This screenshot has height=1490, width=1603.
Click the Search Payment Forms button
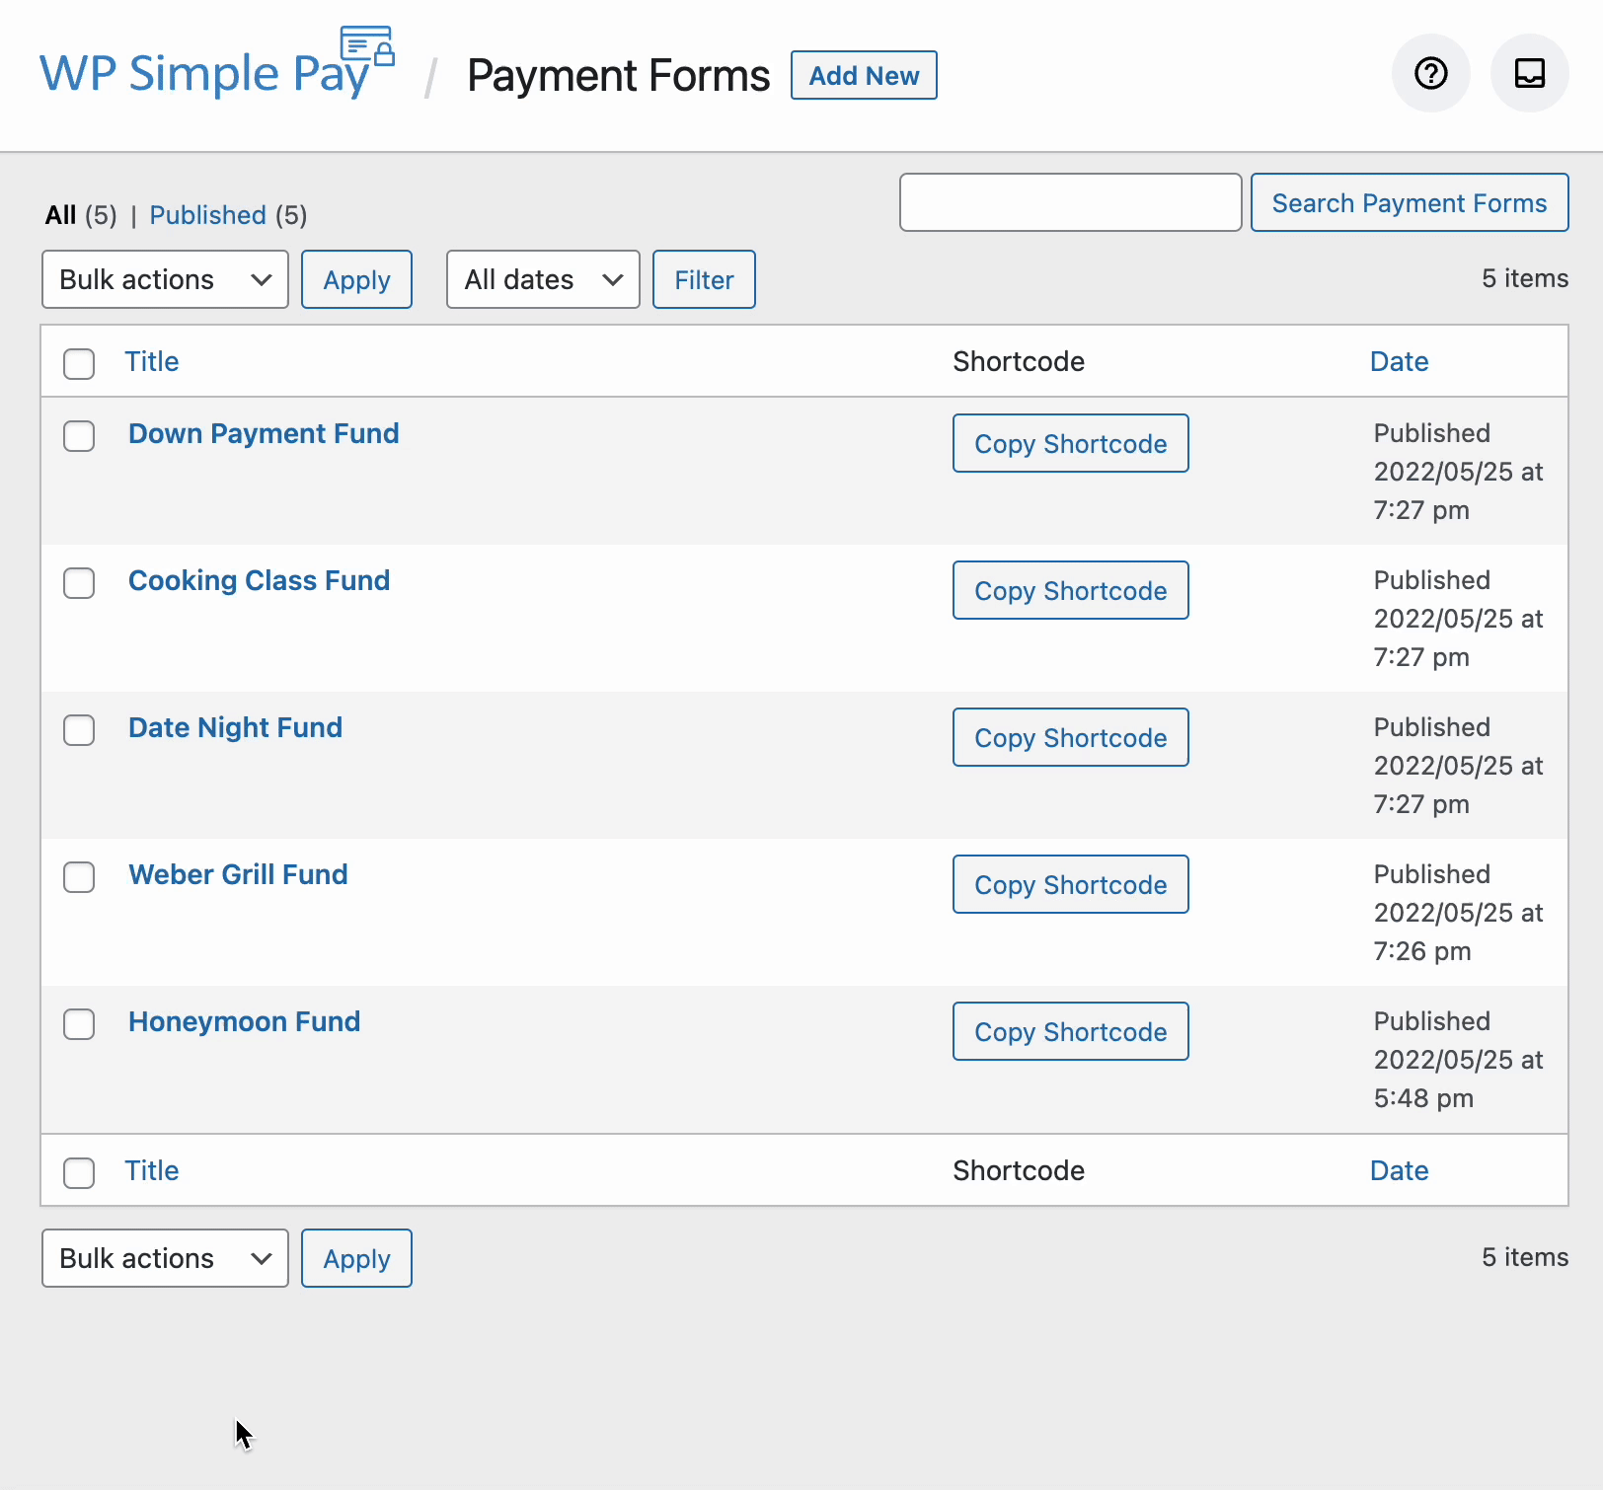tap(1409, 203)
